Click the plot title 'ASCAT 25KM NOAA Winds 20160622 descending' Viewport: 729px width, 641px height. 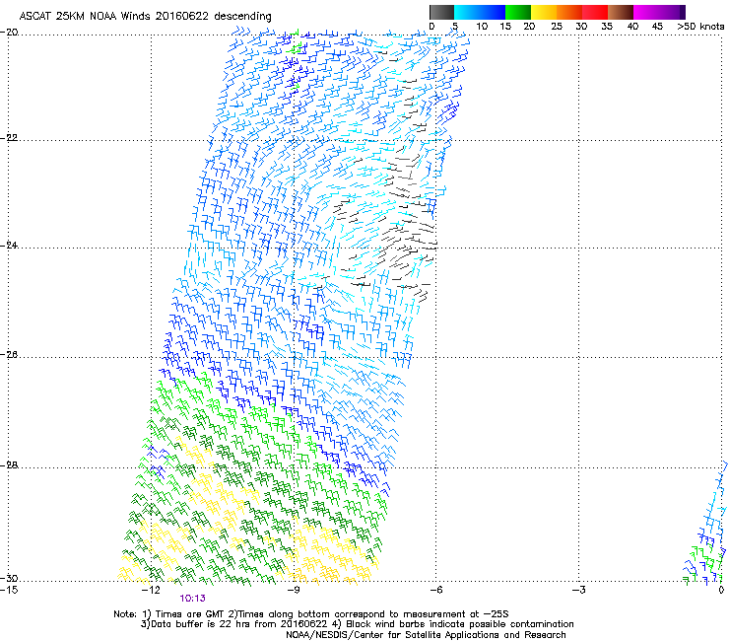tap(145, 16)
